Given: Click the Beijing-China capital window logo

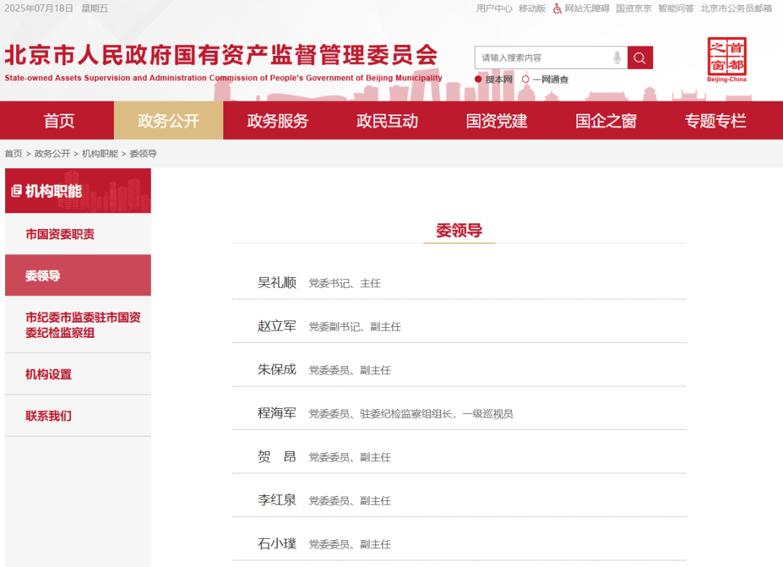Looking at the screenshot, I should [x=726, y=59].
